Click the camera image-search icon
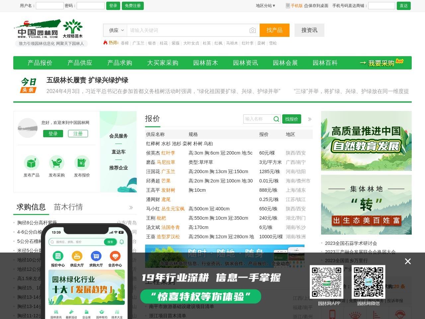The image size is (425, 319). coord(253,30)
